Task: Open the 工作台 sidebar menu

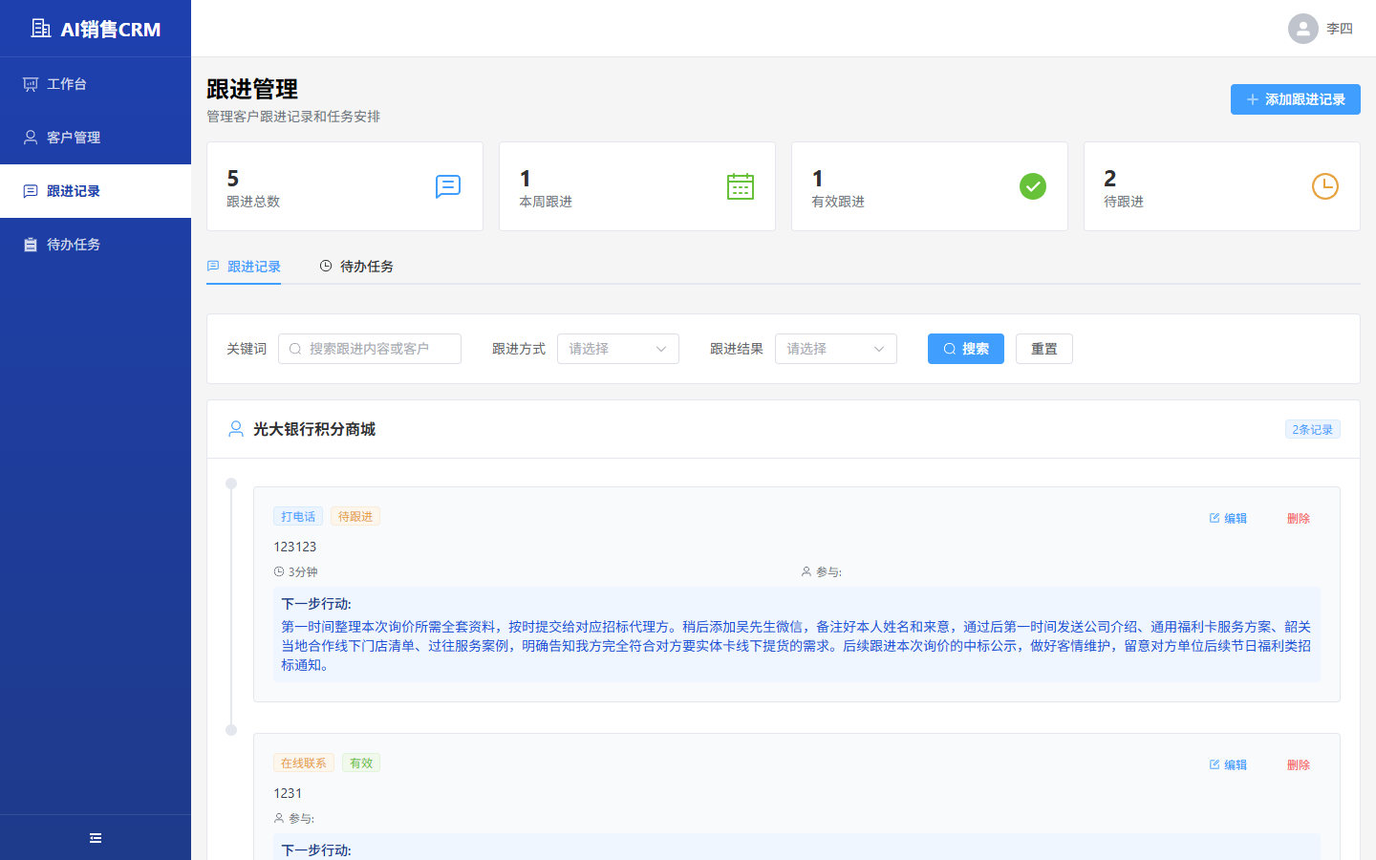Action: (96, 84)
